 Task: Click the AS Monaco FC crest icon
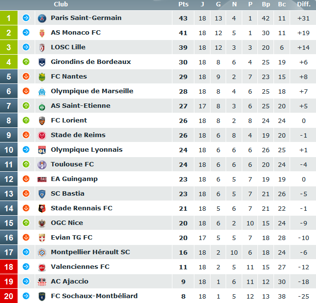(x=42, y=33)
